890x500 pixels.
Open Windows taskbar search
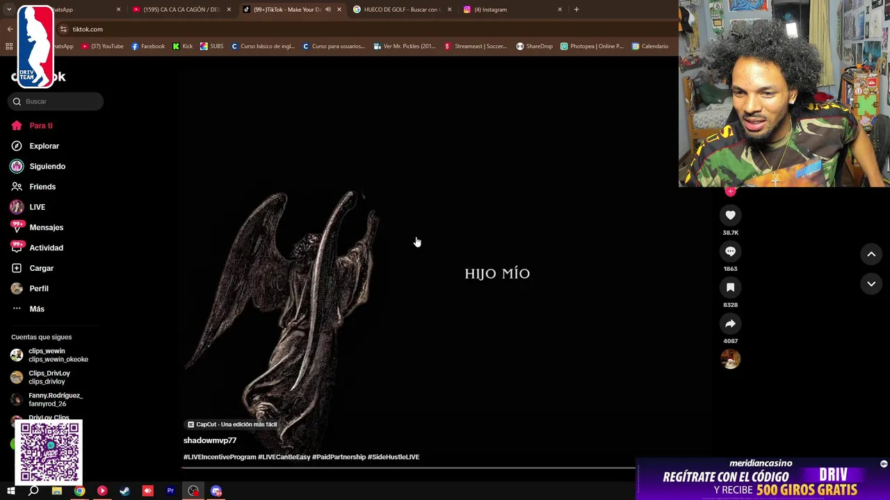tap(33, 491)
